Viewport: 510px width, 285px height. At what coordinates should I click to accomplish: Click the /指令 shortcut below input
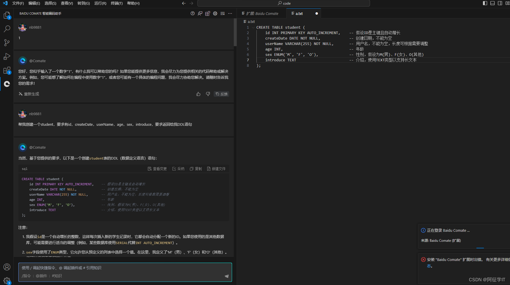click(26, 276)
